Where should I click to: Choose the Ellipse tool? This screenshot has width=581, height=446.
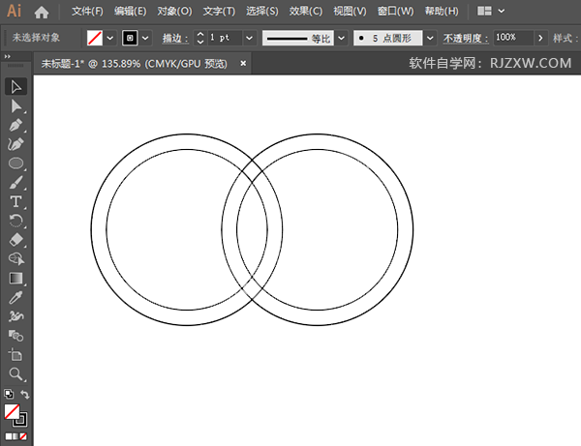[15, 164]
